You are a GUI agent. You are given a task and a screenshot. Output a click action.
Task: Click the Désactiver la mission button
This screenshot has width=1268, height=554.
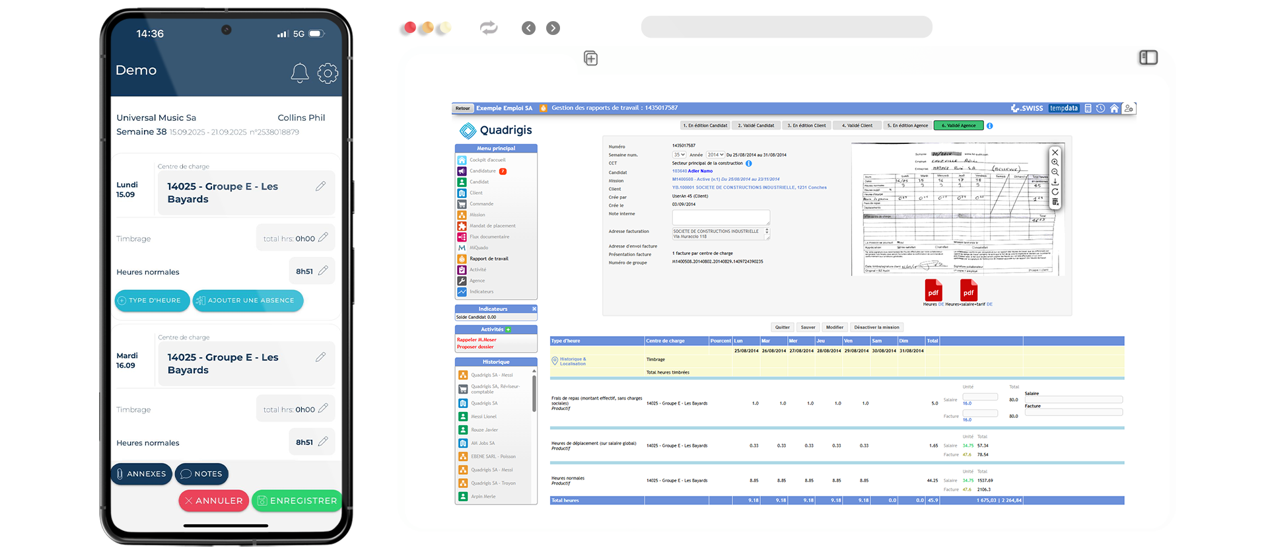click(x=876, y=328)
